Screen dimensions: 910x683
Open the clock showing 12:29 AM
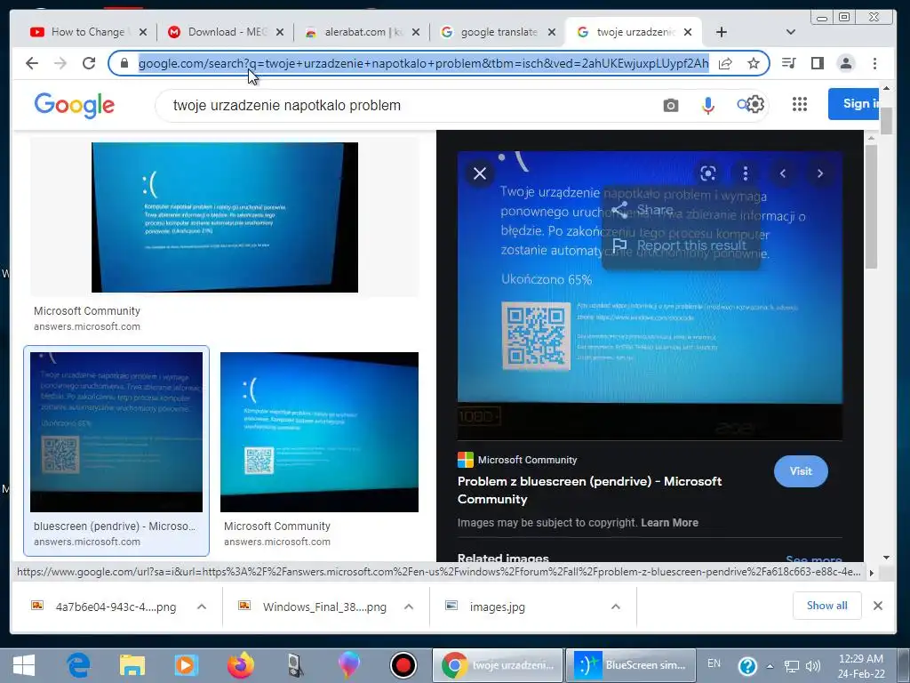coord(861,665)
